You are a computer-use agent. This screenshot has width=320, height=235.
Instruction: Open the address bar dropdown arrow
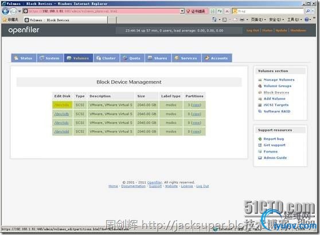(x=182, y=11)
